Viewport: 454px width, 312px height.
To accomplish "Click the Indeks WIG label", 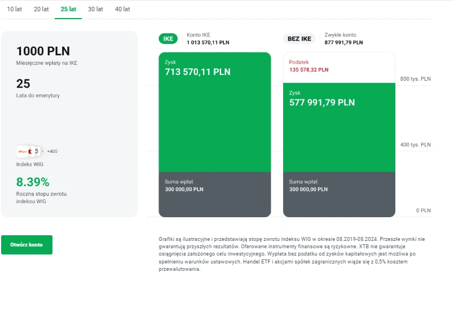I will pyautogui.click(x=30, y=164).
